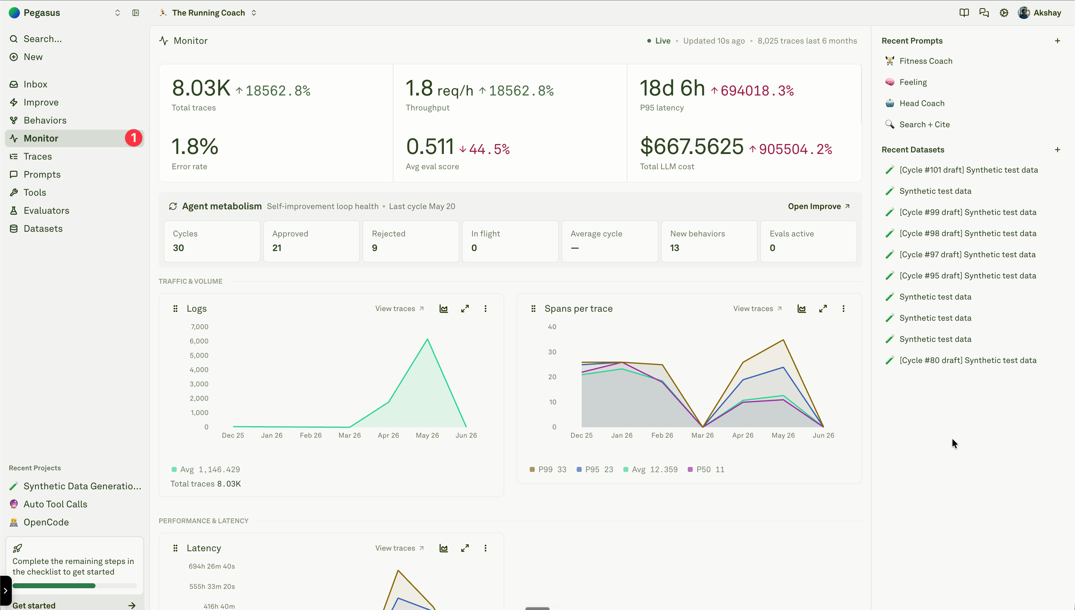Image resolution: width=1075 pixels, height=610 pixels.
Task: Change chart type on Spans per trace
Action: click(x=801, y=309)
